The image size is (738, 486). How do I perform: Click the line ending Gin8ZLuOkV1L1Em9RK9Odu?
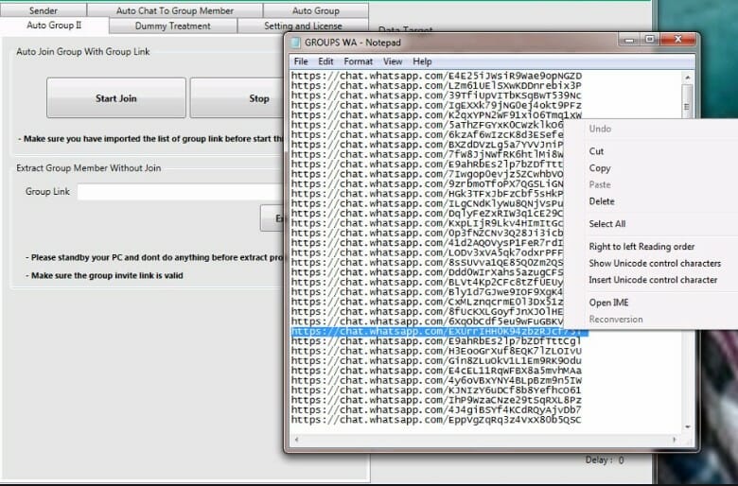pyautogui.click(x=436, y=361)
